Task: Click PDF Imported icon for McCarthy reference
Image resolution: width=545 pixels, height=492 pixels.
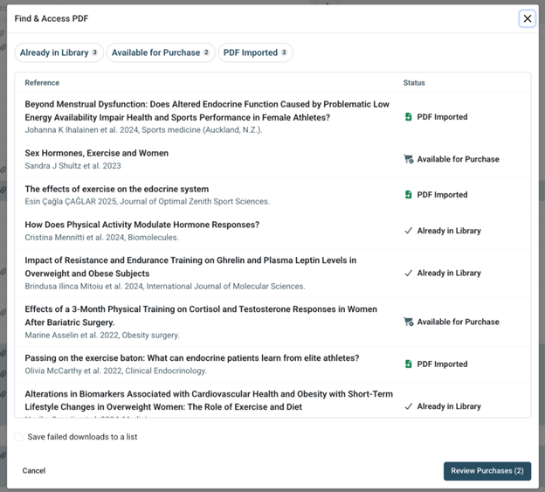Action: click(409, 364)
